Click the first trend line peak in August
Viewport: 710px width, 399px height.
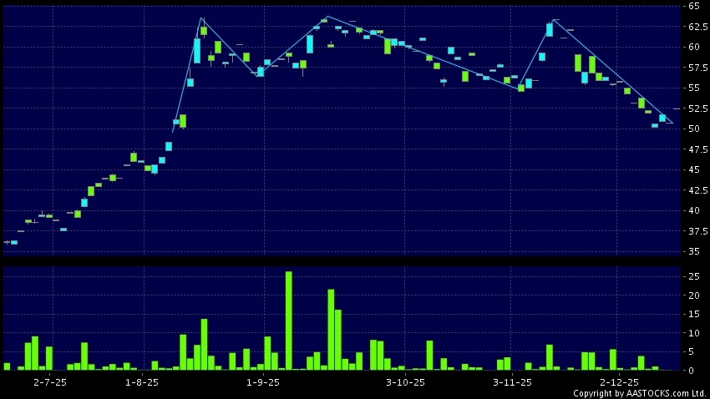coord(201,18)
